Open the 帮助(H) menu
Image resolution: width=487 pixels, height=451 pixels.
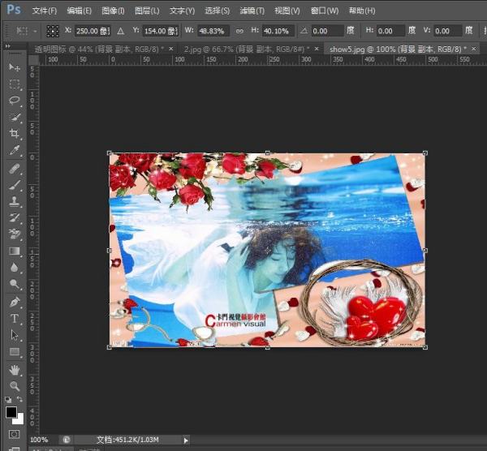click(362, 11)
